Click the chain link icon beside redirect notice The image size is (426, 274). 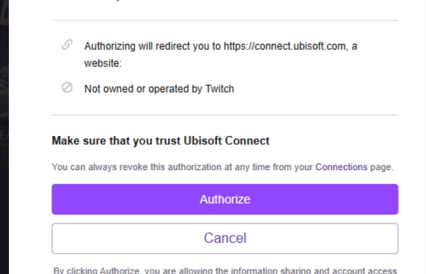(x=67, y=44)
